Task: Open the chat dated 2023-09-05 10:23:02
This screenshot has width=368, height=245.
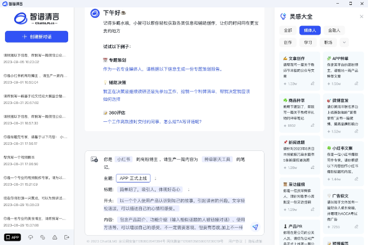Action: pyautogui.click(x=35, y=58)
